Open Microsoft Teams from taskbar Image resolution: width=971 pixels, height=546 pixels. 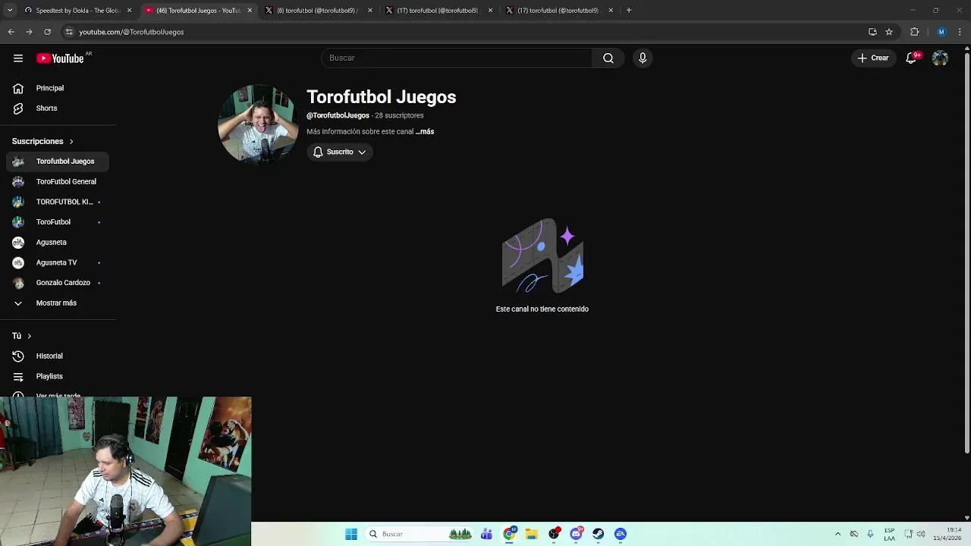(486, 534)
